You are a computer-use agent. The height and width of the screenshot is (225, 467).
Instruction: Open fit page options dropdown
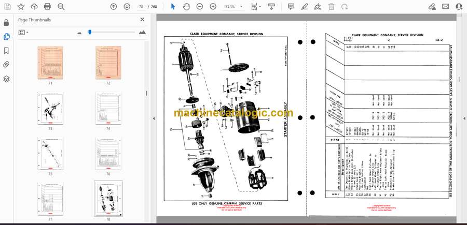pos(256,7)
